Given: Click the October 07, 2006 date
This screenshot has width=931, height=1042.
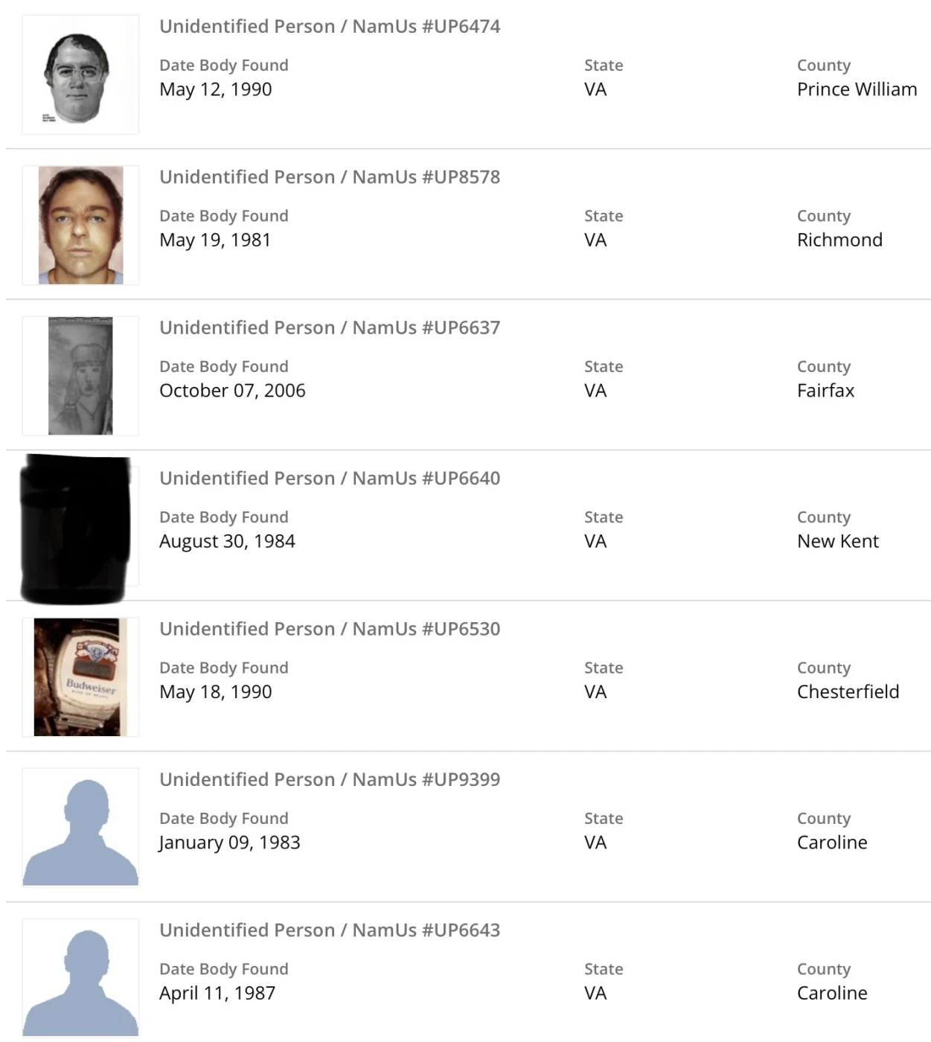Looking at the screenshot, I should click(x=232, y=391).
